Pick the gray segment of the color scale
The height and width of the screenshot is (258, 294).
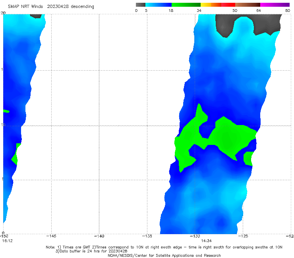click(x=140, y=5)
